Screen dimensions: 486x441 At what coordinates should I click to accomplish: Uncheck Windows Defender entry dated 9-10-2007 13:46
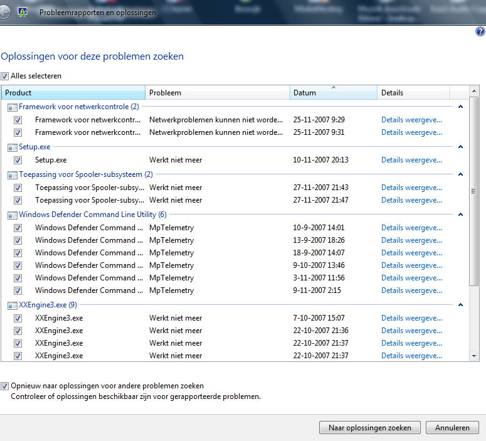coord(18,266)
